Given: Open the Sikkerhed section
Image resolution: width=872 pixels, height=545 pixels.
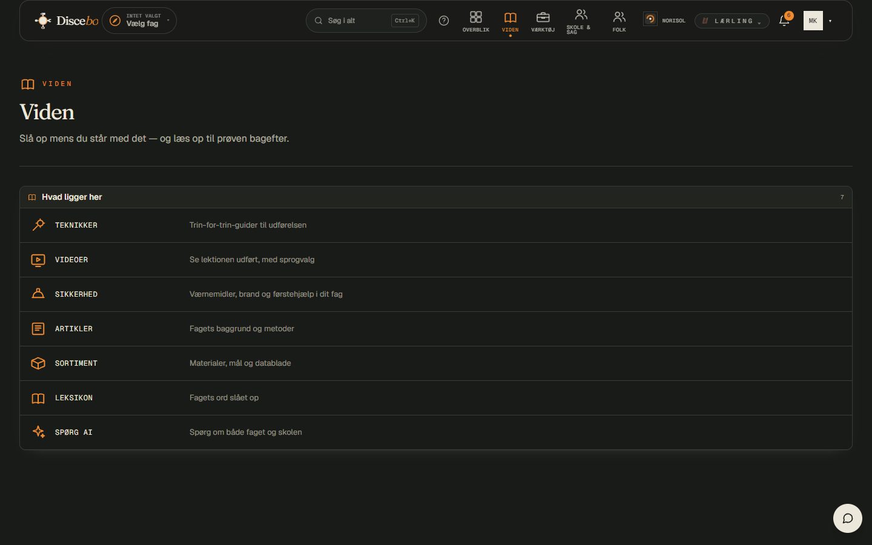Looking at the screenshot, I should 436,294.
